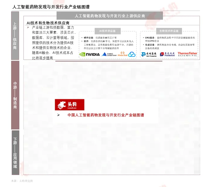Click the AI技术和生物技术供应商 heading
The image size is (211, 187).
pos(48,23)
